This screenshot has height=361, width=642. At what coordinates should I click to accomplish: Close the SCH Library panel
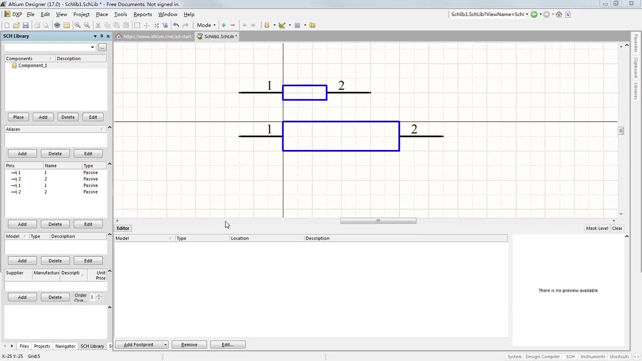[x=108, y=36]
